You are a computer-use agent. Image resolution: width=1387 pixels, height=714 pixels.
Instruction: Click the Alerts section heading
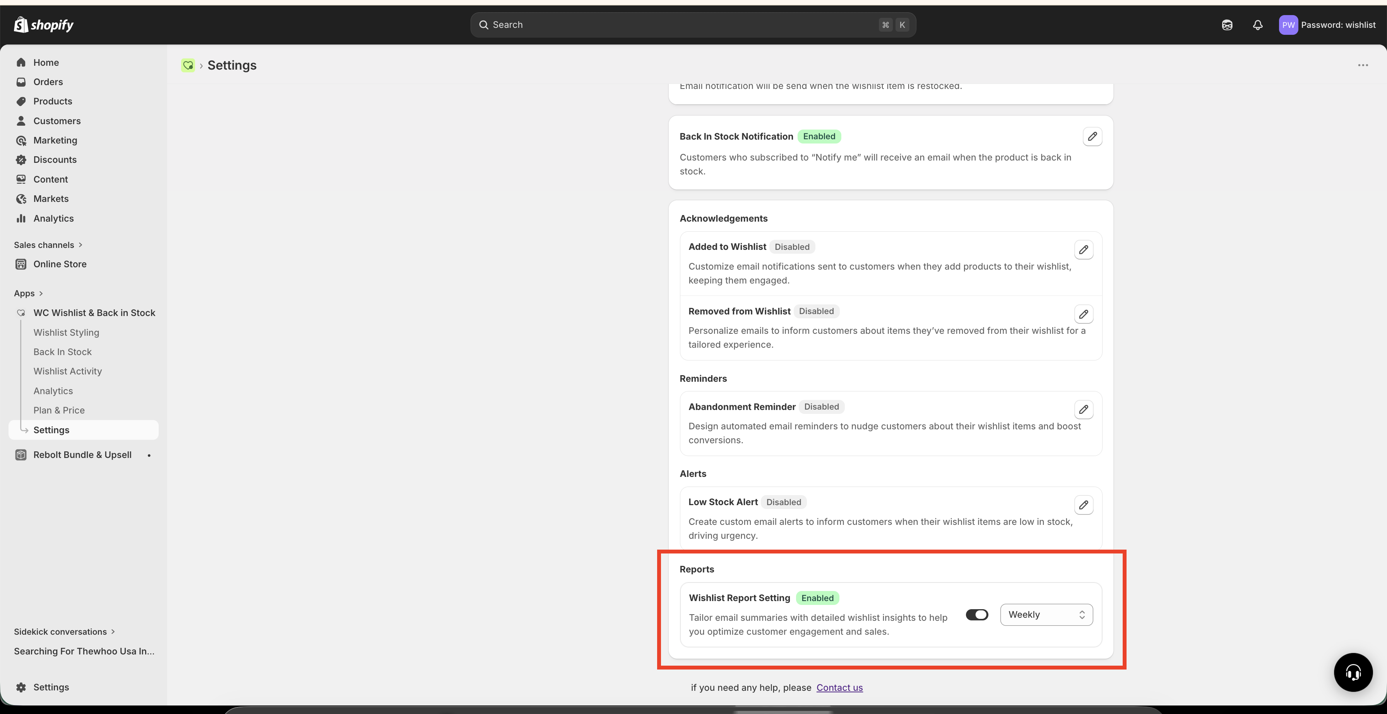point(692,473)
